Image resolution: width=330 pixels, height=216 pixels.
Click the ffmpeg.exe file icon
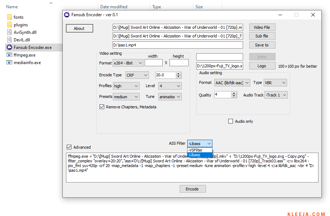pos(9,55)
